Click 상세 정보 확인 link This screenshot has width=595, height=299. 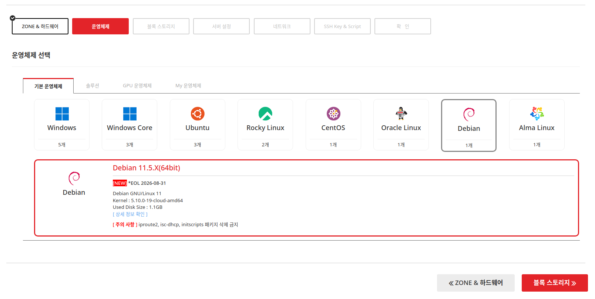[130, 214]
